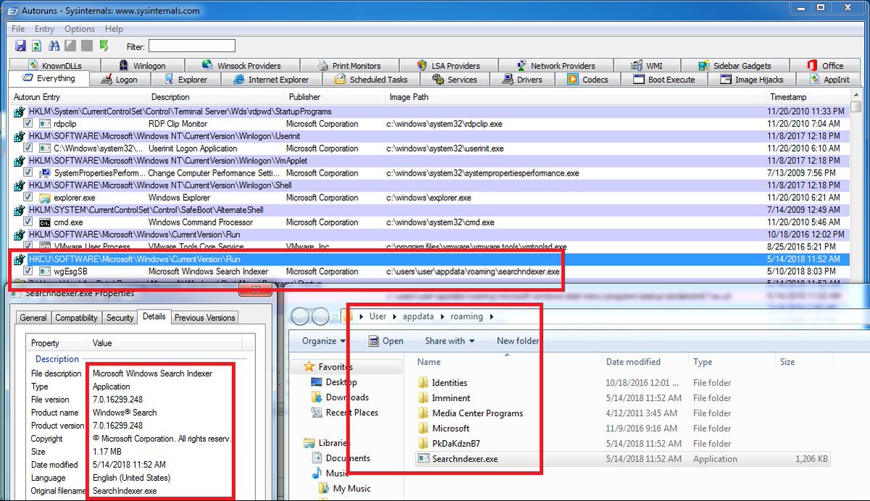Click the SystemPropertiesPerformance entry icon
Viewport: 870px width, 501px height.
(45, 173)
